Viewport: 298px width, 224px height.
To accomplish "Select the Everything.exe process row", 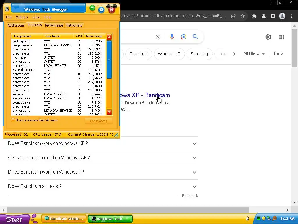I will [x=58, y=70].
